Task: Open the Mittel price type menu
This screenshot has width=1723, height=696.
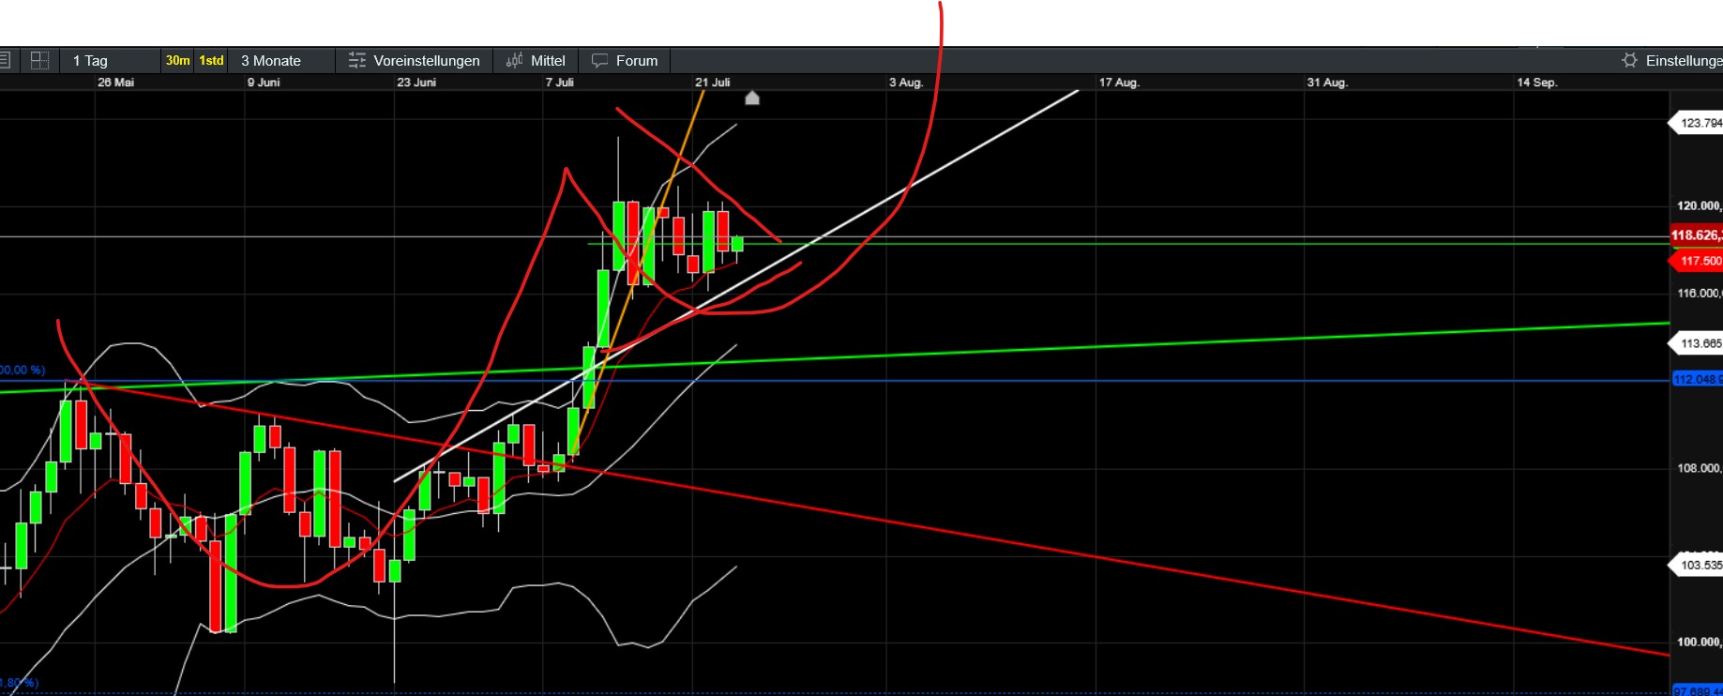Action: coord(548,61)
